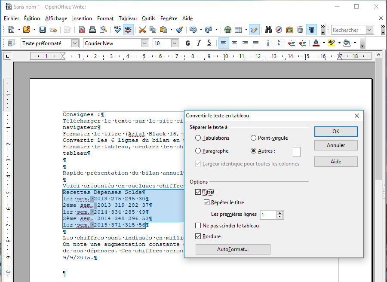Open the font color dropdown arrow

[324, 43]
